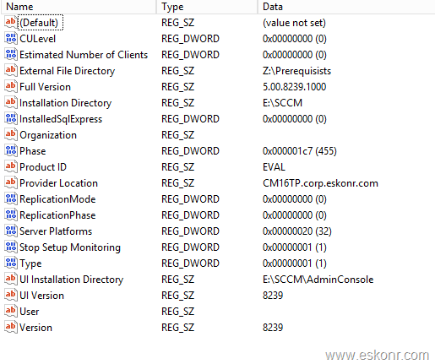Click the DWORD icon beside Stop Setup Monitoring
The height and width of the screenshot is (364, 435).
[11, 247]
